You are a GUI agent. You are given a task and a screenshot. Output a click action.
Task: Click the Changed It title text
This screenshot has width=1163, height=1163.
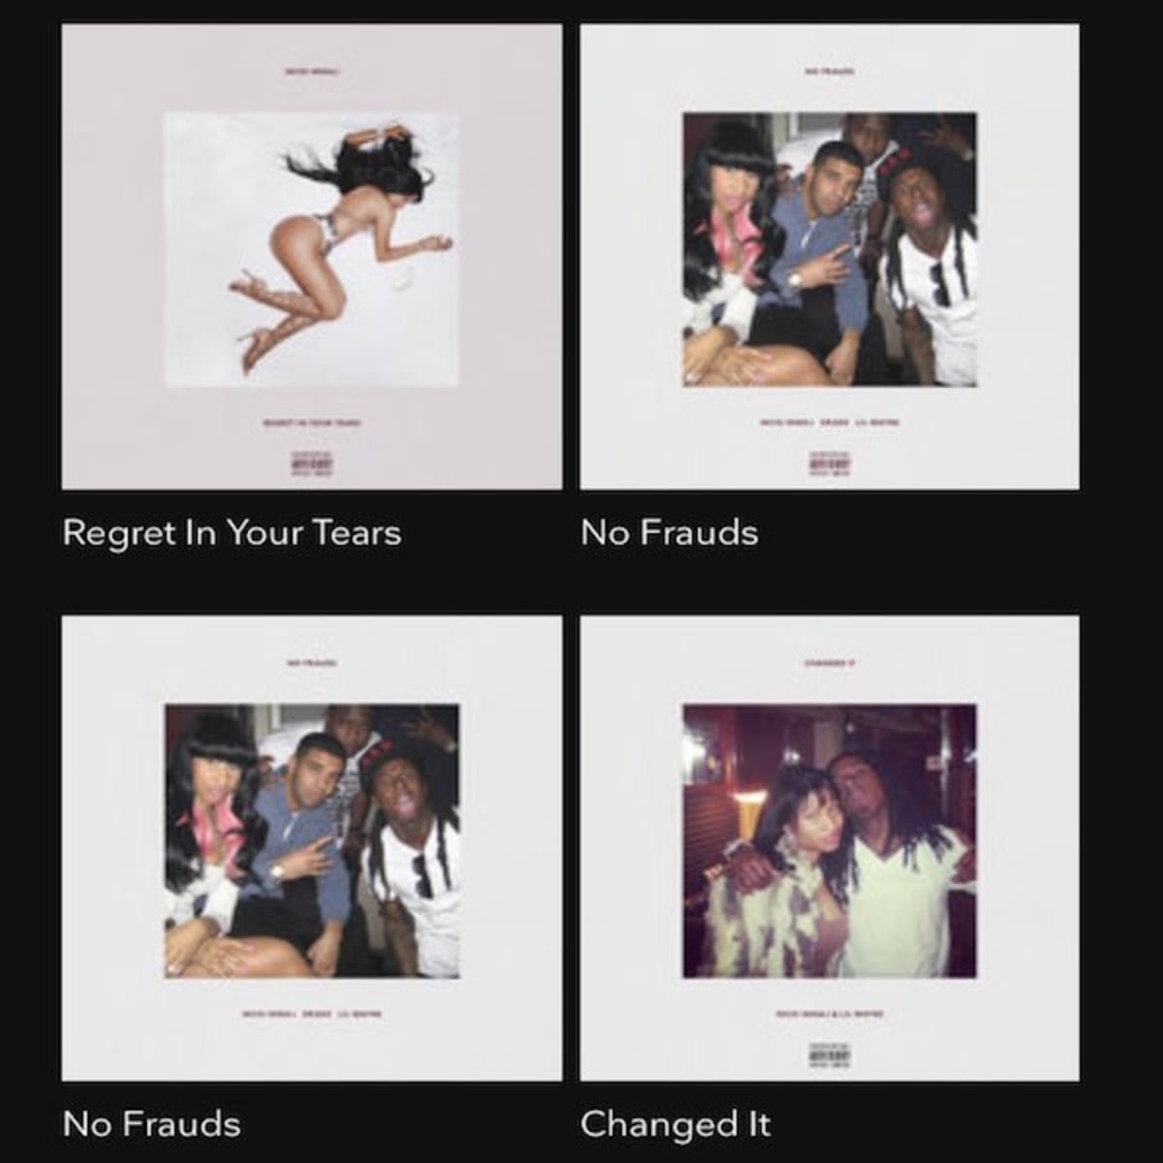(676, 1124)
